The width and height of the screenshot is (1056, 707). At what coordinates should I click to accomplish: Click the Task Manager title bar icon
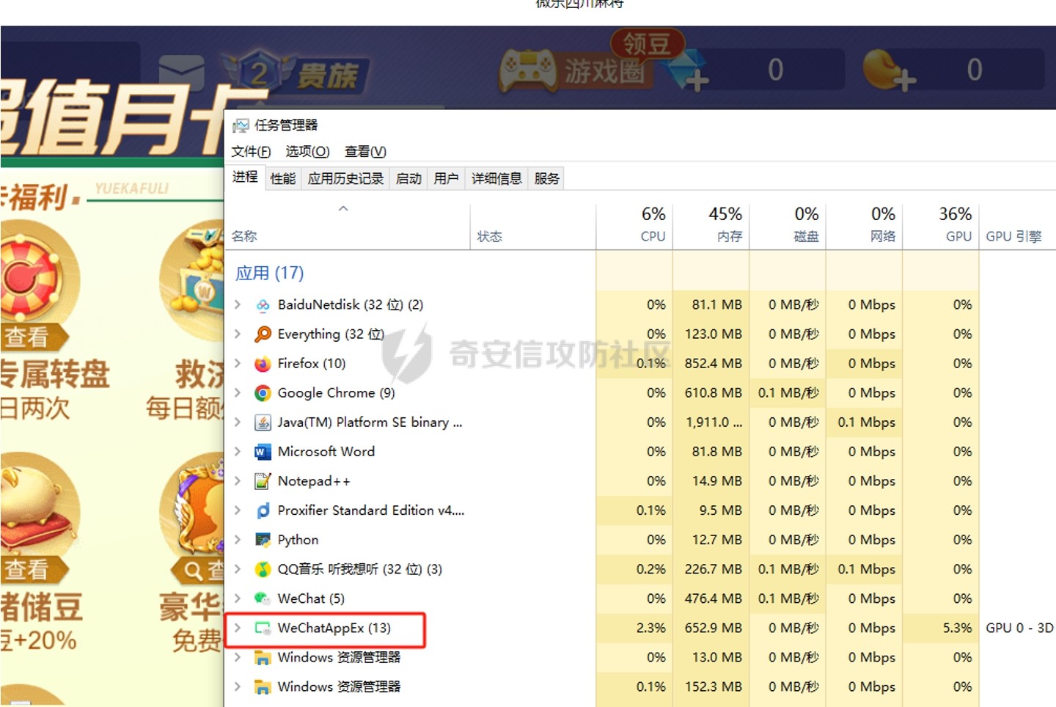pyautogui.click(x=241, y=125)
